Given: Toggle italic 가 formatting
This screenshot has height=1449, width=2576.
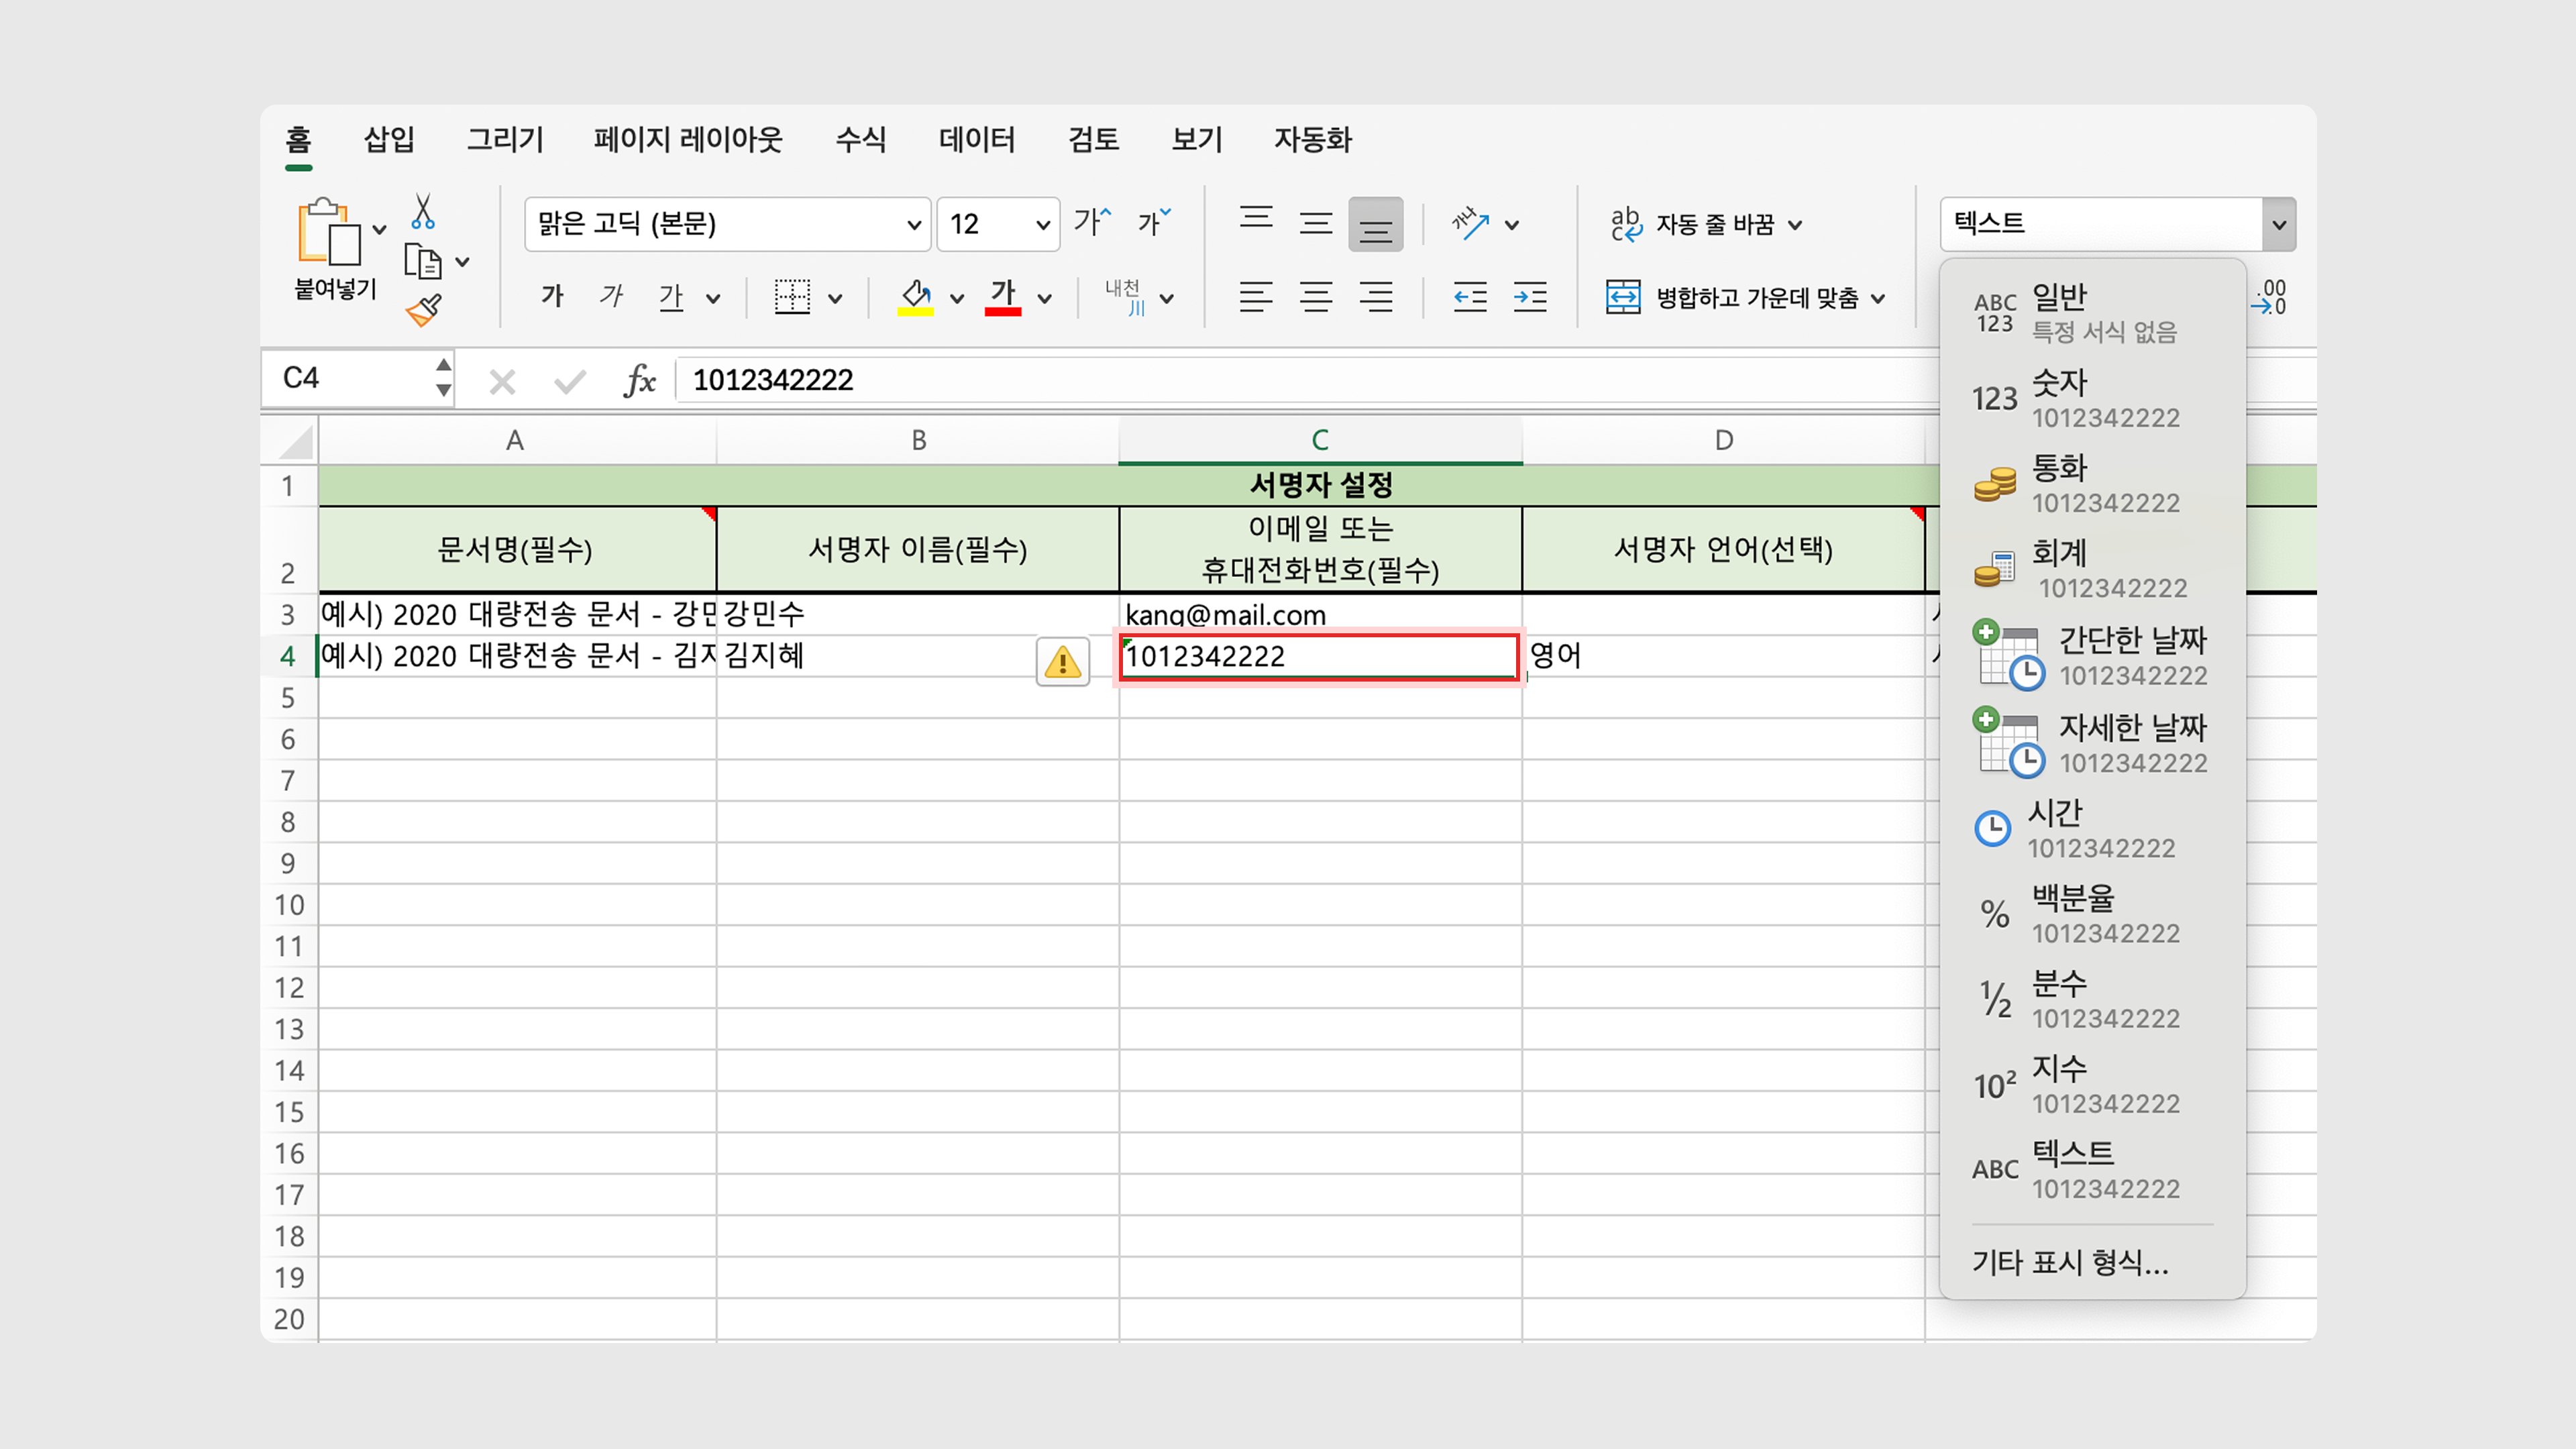Looking at the screenshot, I should point(611,296).
